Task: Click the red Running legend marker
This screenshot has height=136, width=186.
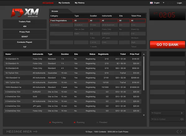Action: click(x=75, y=122)
